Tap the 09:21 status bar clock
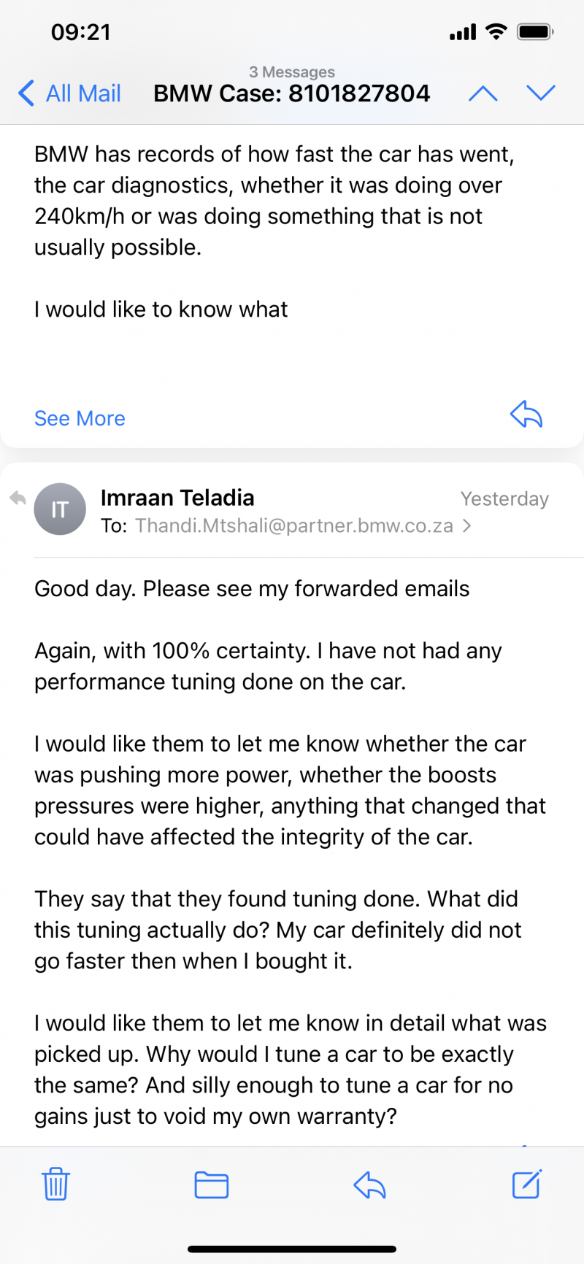This screenshot has width=584, height=1264. tap(81, 32)
